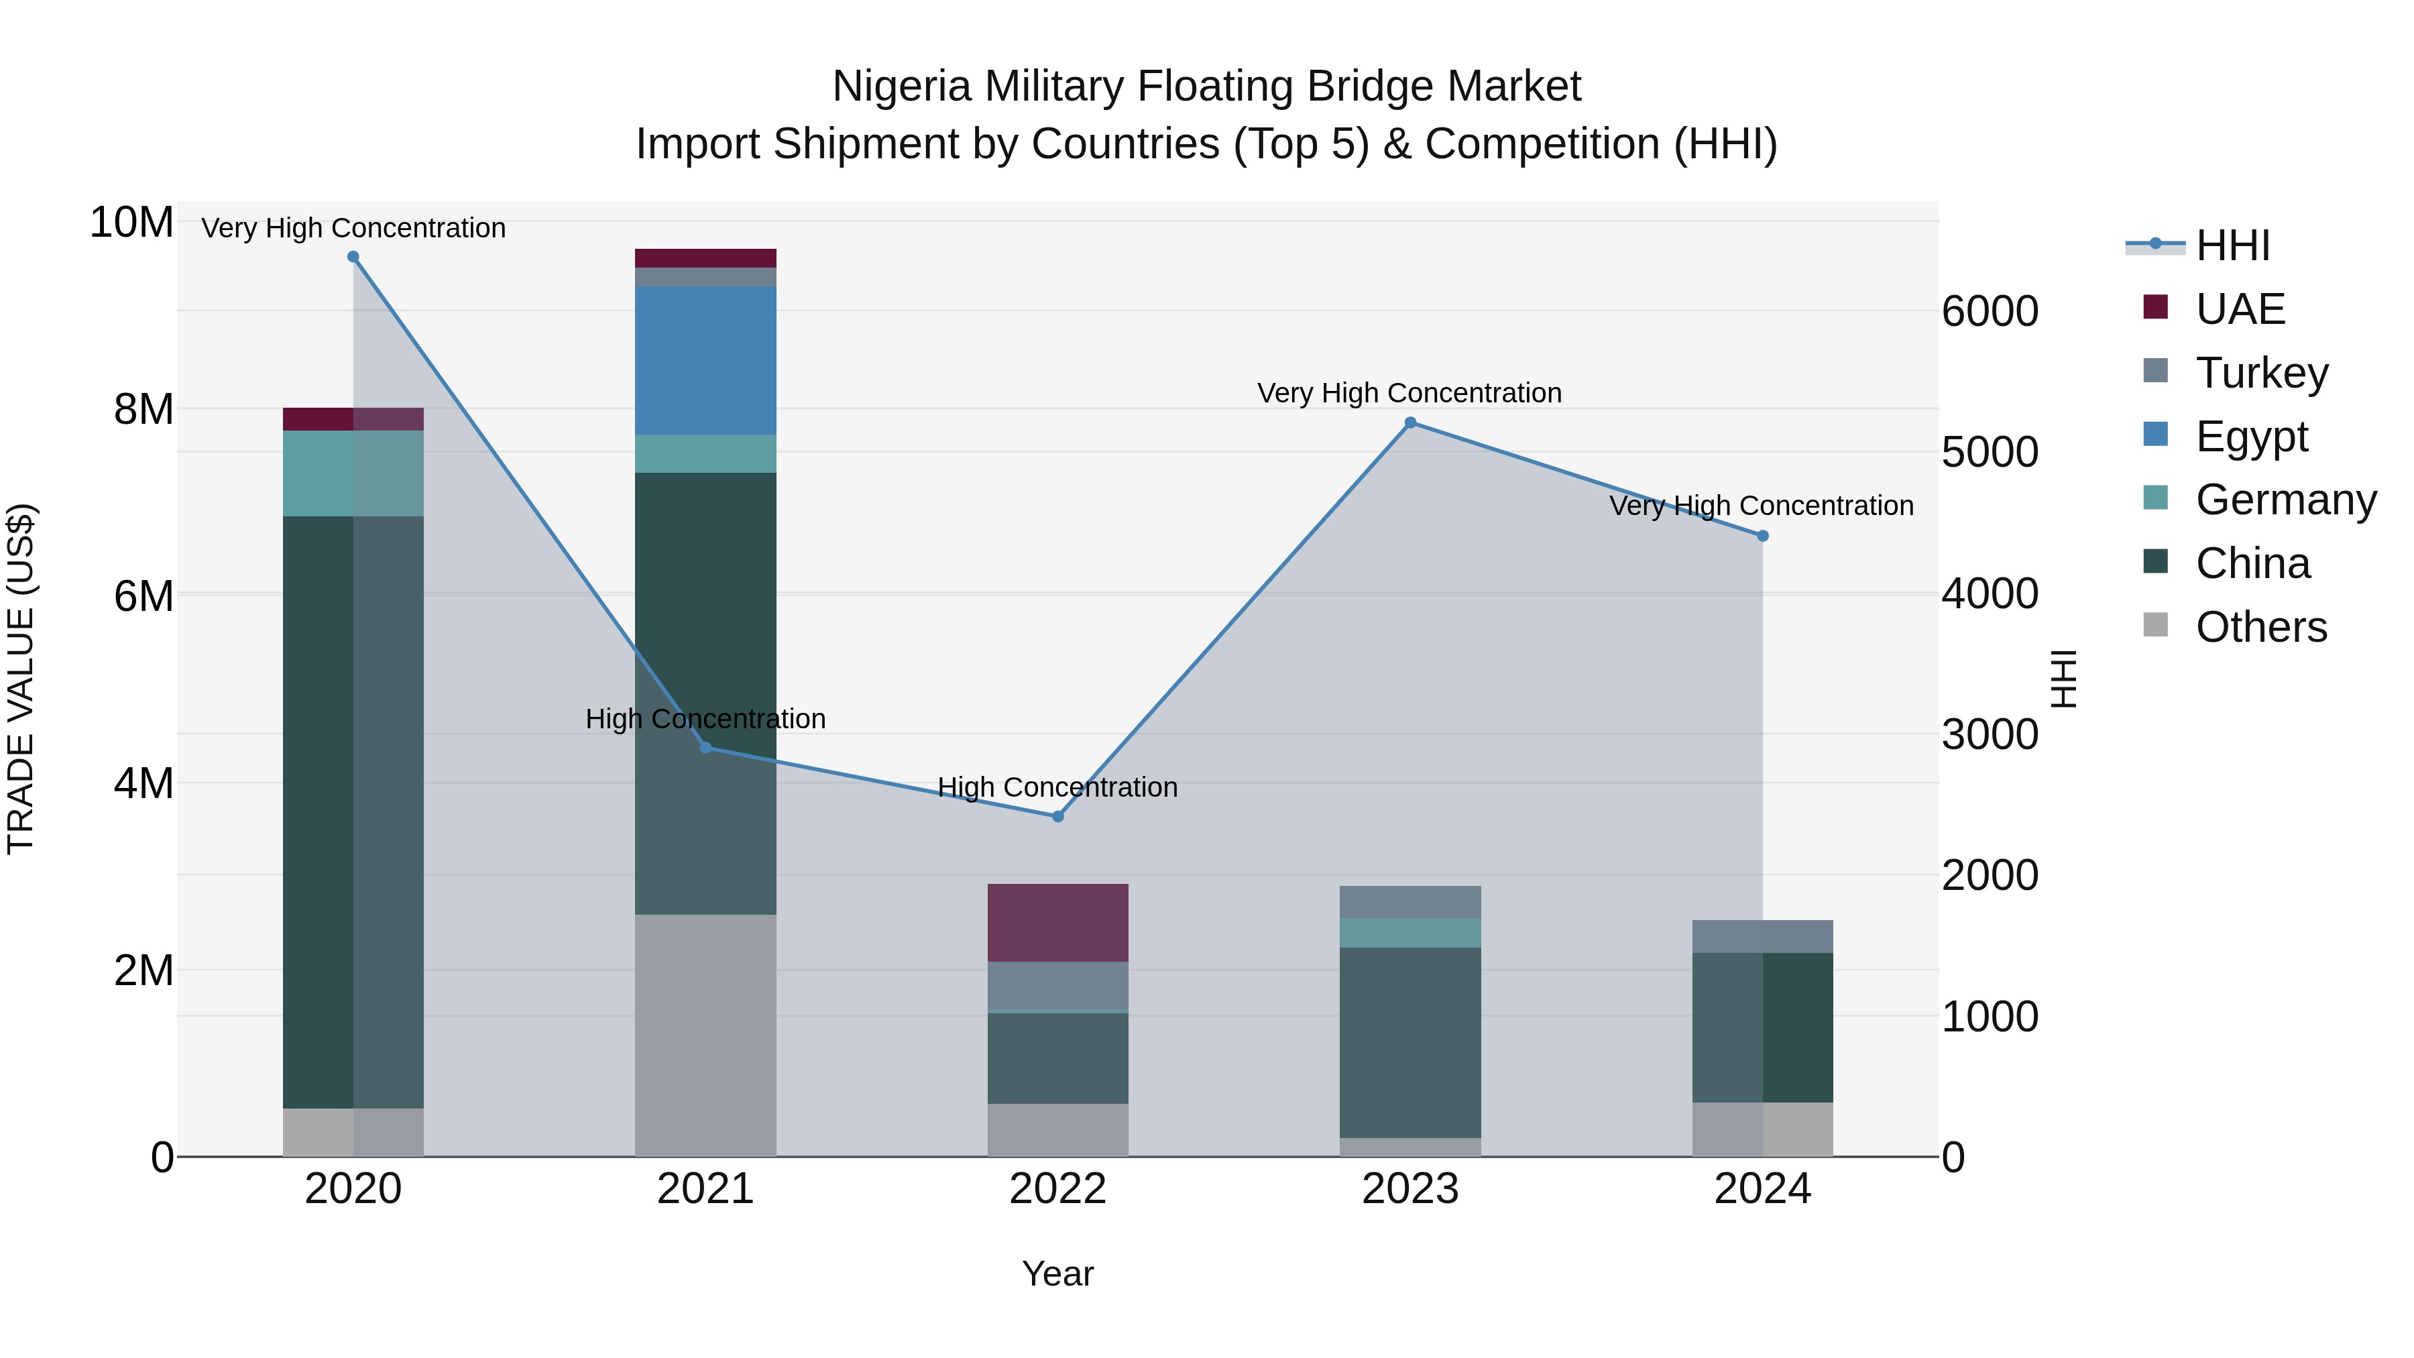Click the 2021 HHI data point
Viewport: 2414px width, 1358px height.
705,747
